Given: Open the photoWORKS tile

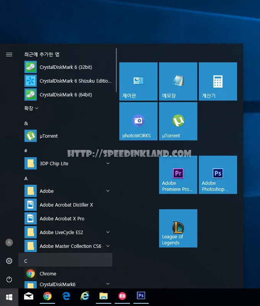Looking at the screenshot, I should [138, 121].
